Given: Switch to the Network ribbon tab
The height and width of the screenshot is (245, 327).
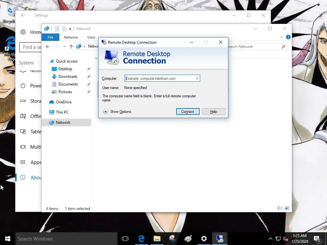Looking at the screenshot, I should (71, 37).
